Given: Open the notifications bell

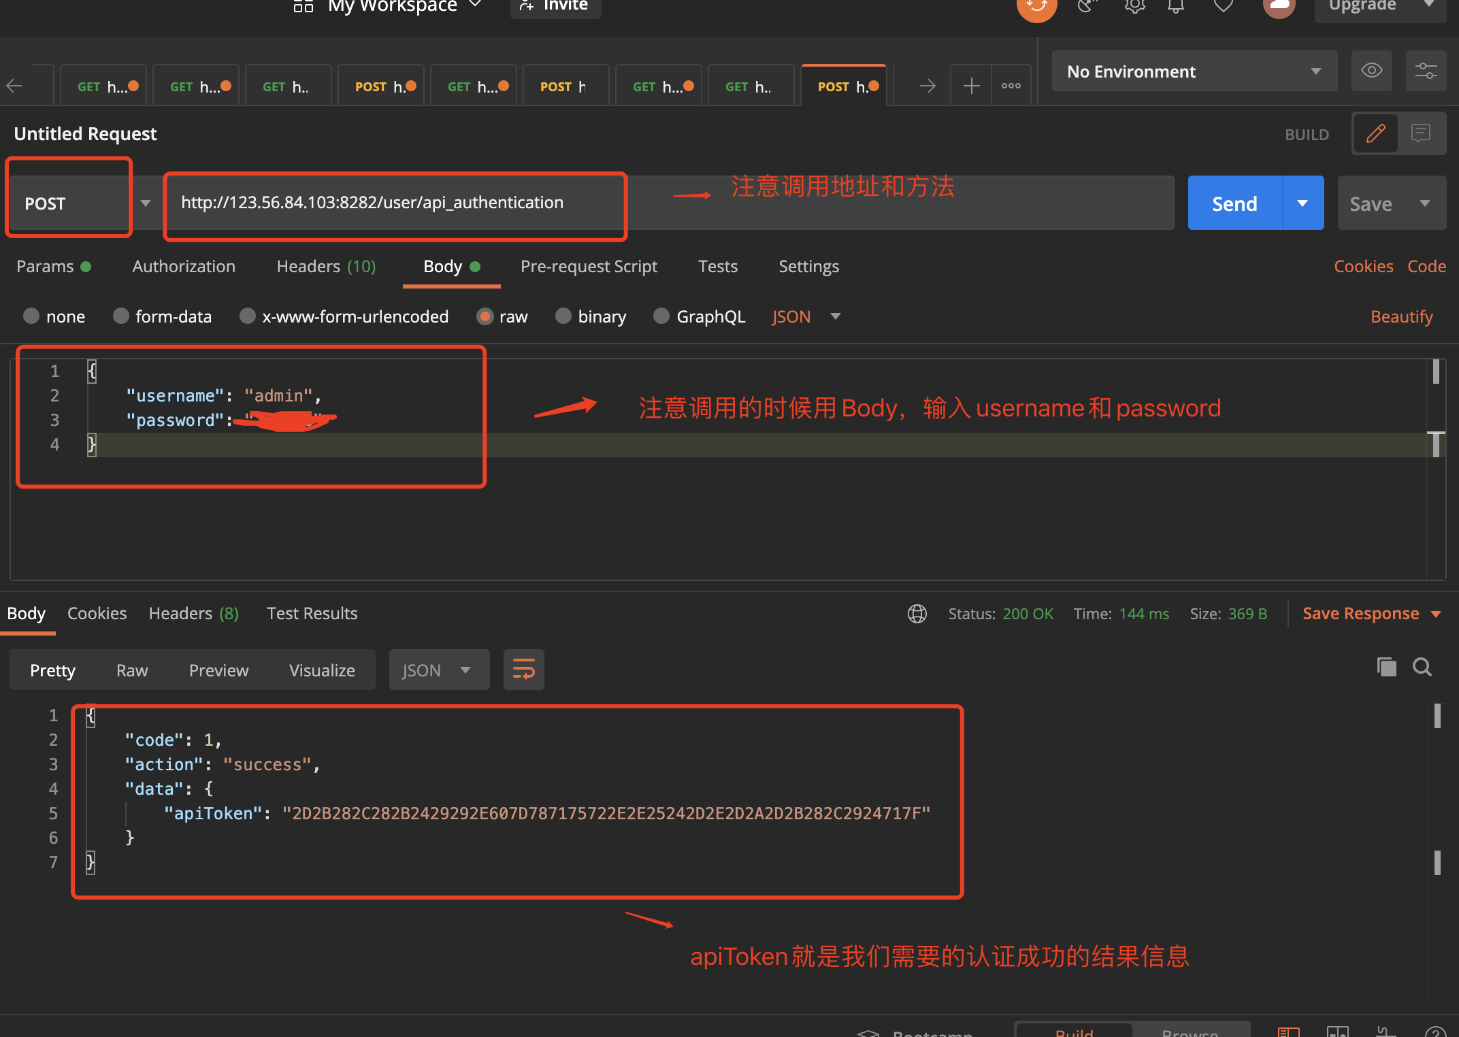Looking at the screenshot, I should 1176,5.
